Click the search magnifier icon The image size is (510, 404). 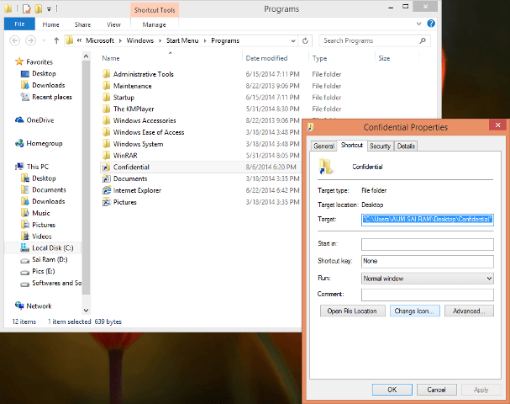click(x=422, y=40)
